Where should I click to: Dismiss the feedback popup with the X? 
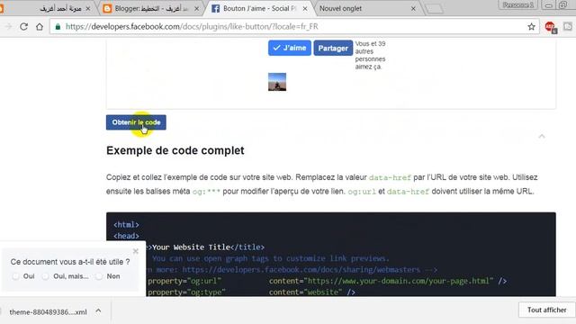pyautogui.click(x=136, y=251)
